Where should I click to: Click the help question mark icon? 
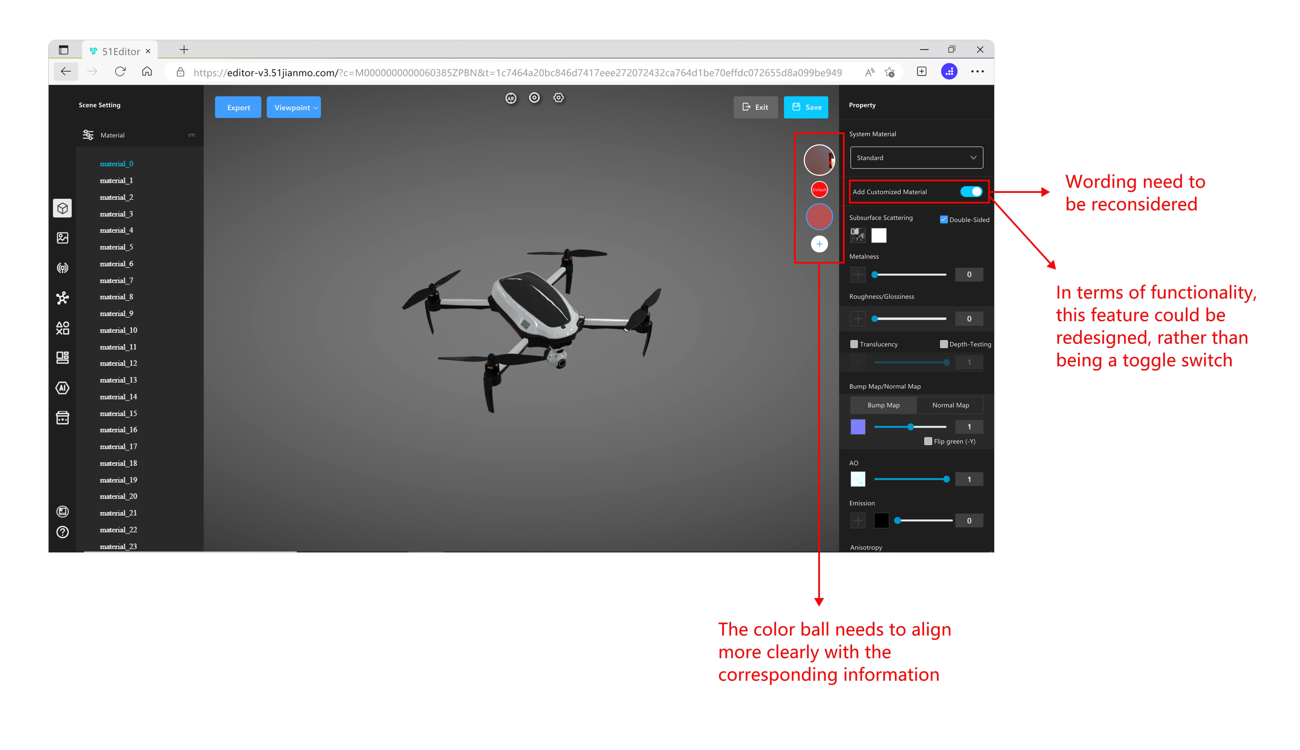(x=62, y=532)
